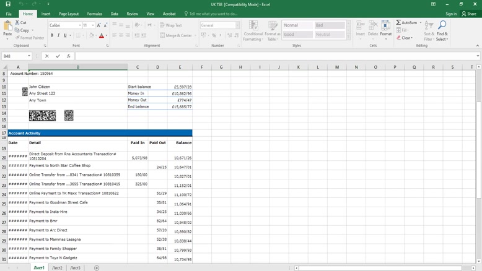
Task: Toggle underline formatting
Action: point(66,36)
